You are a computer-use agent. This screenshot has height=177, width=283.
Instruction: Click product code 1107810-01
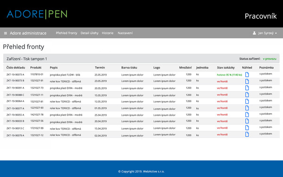point(37,75)
